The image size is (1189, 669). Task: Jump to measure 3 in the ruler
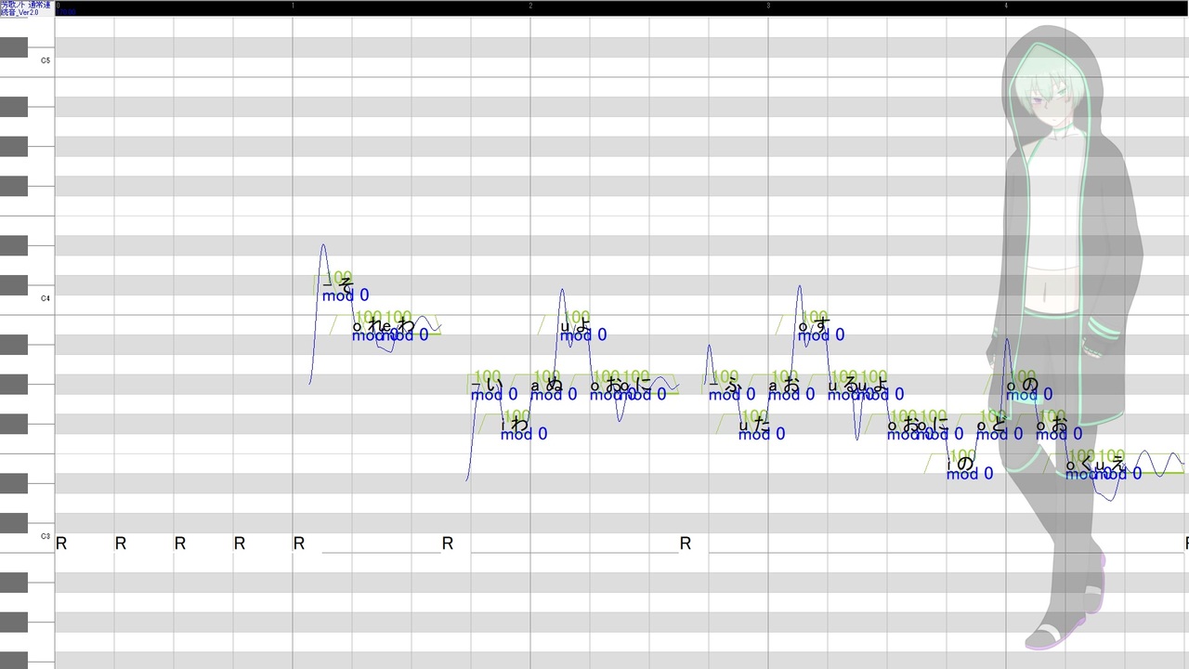[x=769, y=6]
